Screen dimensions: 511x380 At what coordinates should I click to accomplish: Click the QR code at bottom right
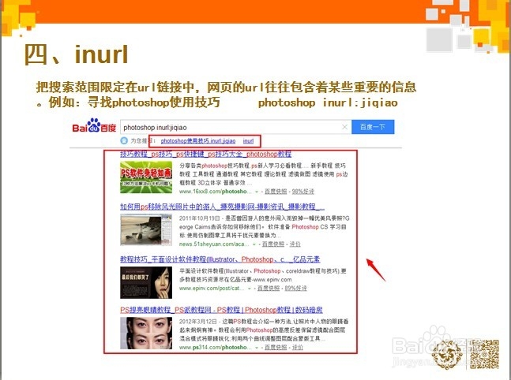point(485,354)
